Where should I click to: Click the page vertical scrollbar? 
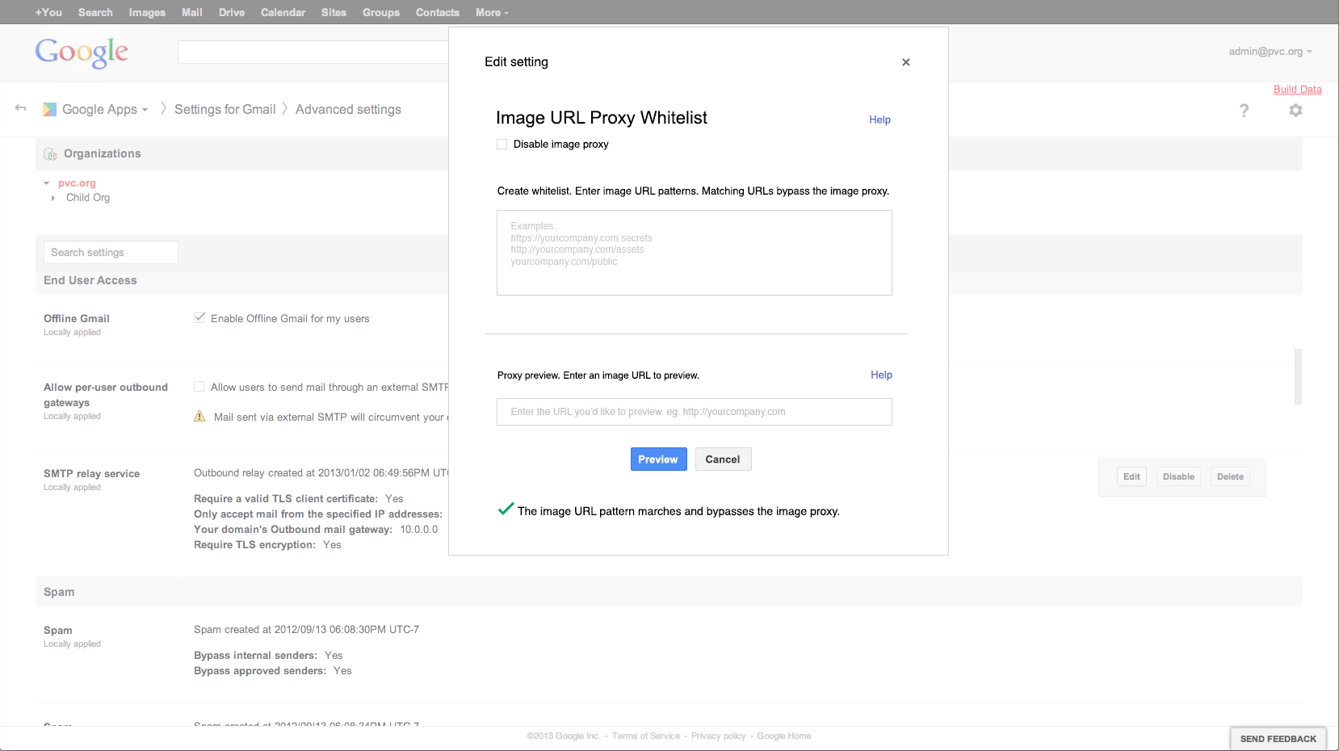[1298, 376]
